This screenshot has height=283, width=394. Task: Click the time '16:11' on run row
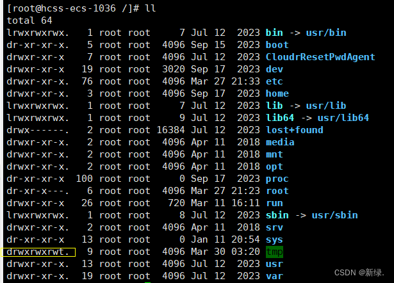pyautogui.click(x=245, y=203)
